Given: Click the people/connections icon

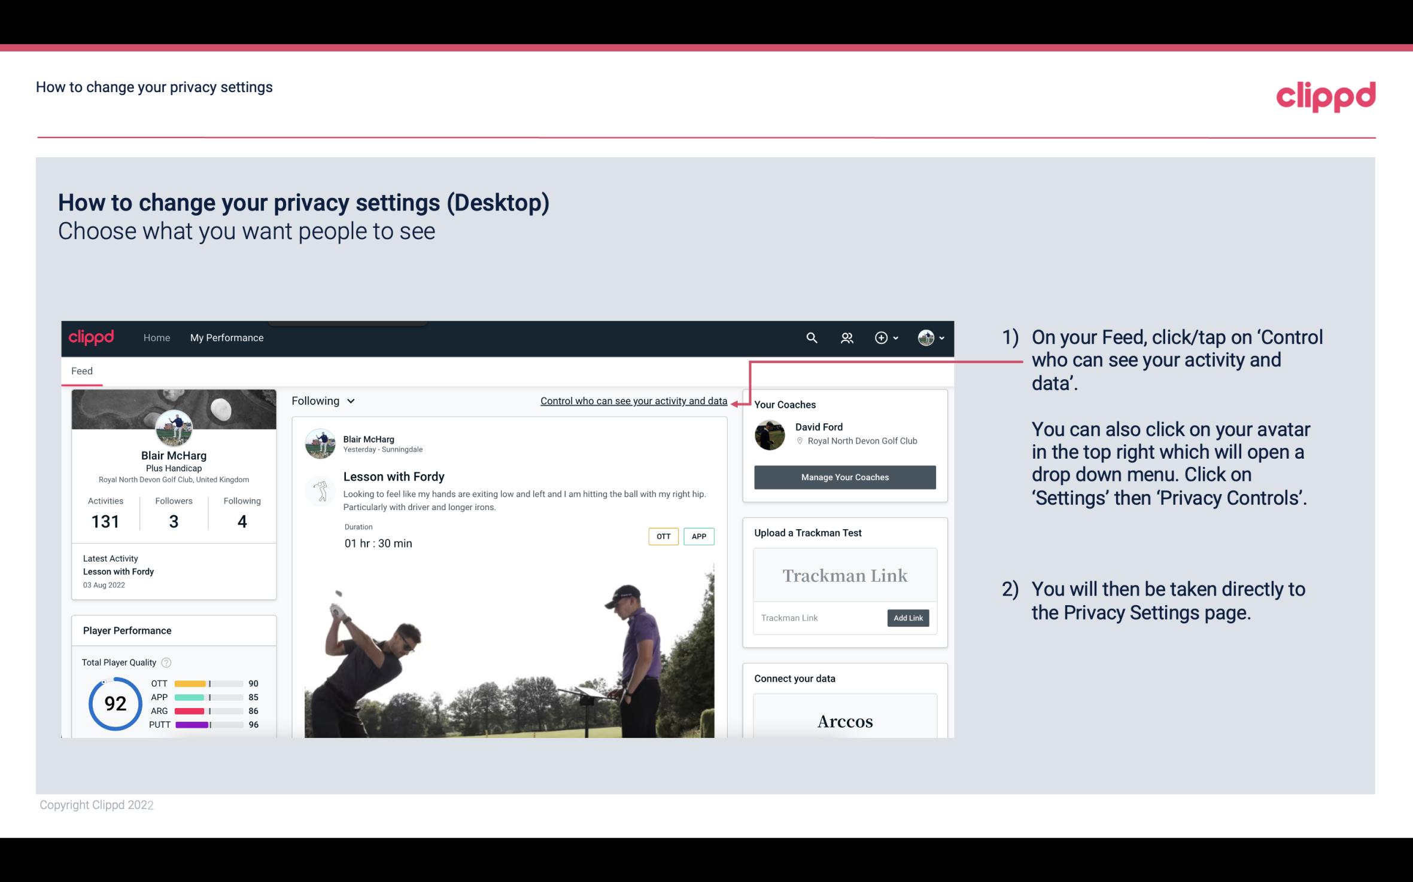Looking at the screenshot, I should click(847, 337).
